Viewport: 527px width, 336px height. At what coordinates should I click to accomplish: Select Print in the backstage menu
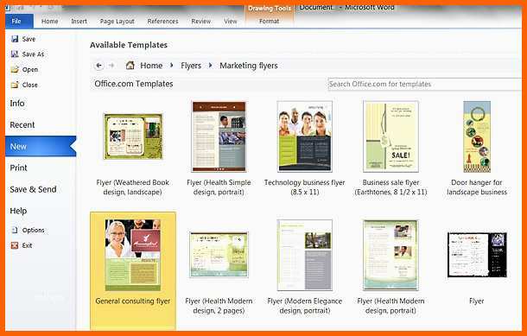[x=18, y=168]
